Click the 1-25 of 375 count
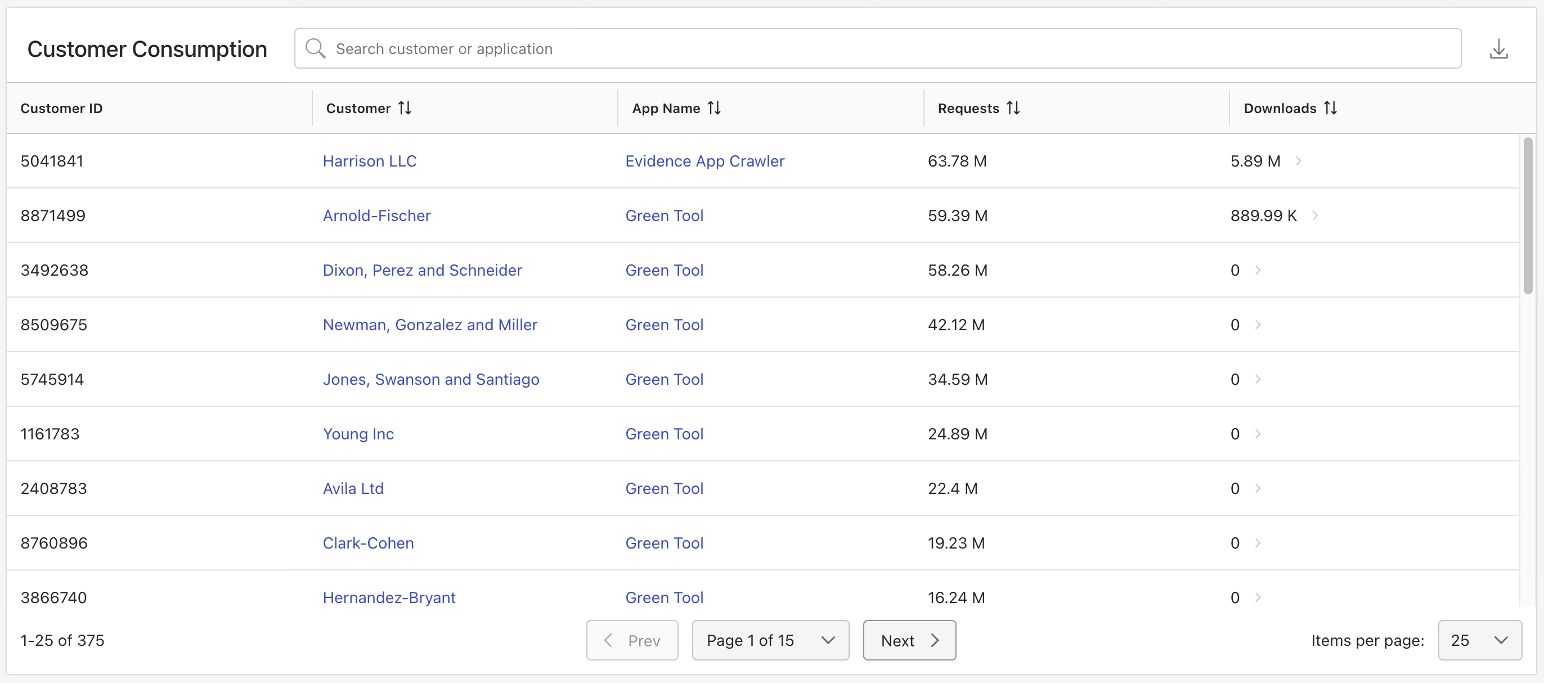 pyautogui.click(x=62, y=640)
